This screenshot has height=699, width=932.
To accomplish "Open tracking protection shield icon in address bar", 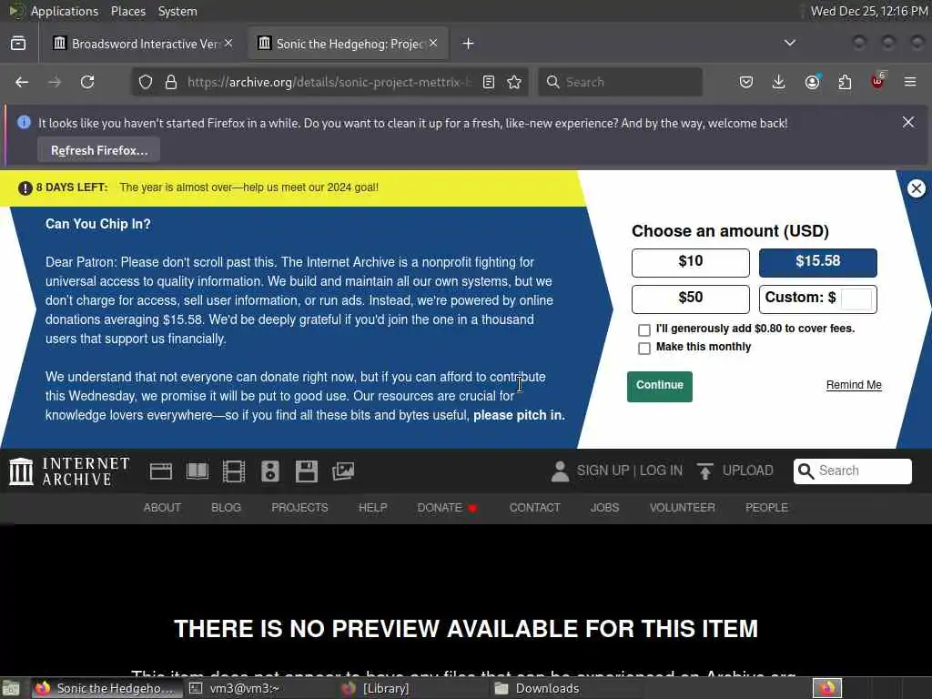I will tap(146, 82).
